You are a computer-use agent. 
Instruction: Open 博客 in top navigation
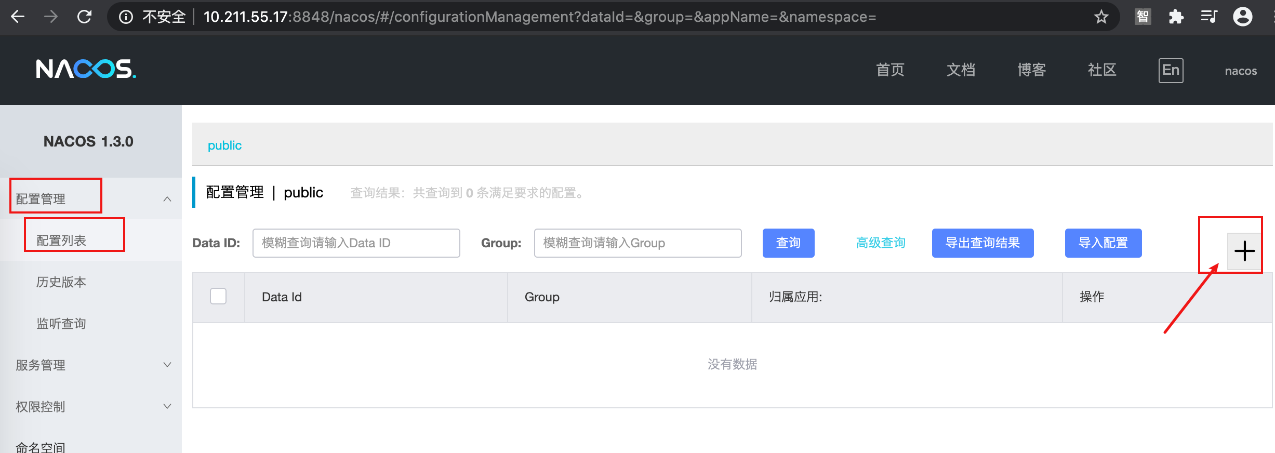(x=1031, y=70)
